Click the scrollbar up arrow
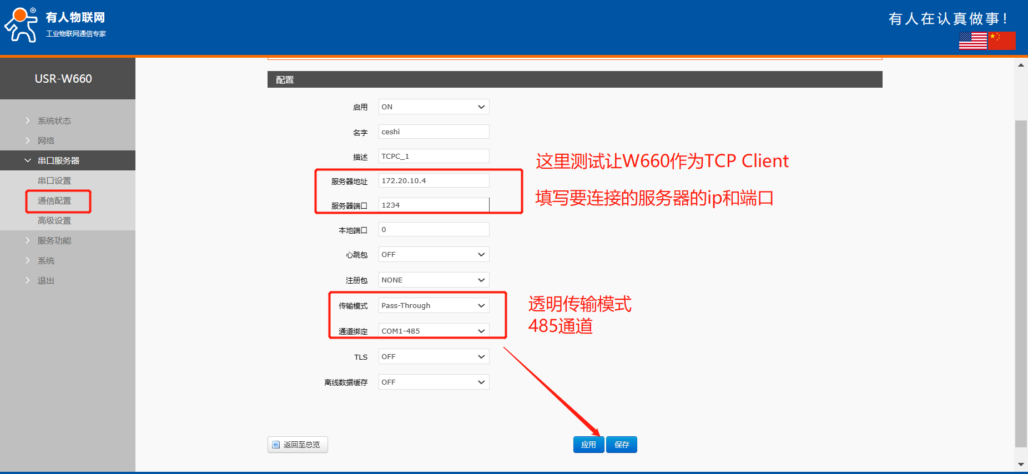Screen dimensions: 1028x474 coord(1021,65)
